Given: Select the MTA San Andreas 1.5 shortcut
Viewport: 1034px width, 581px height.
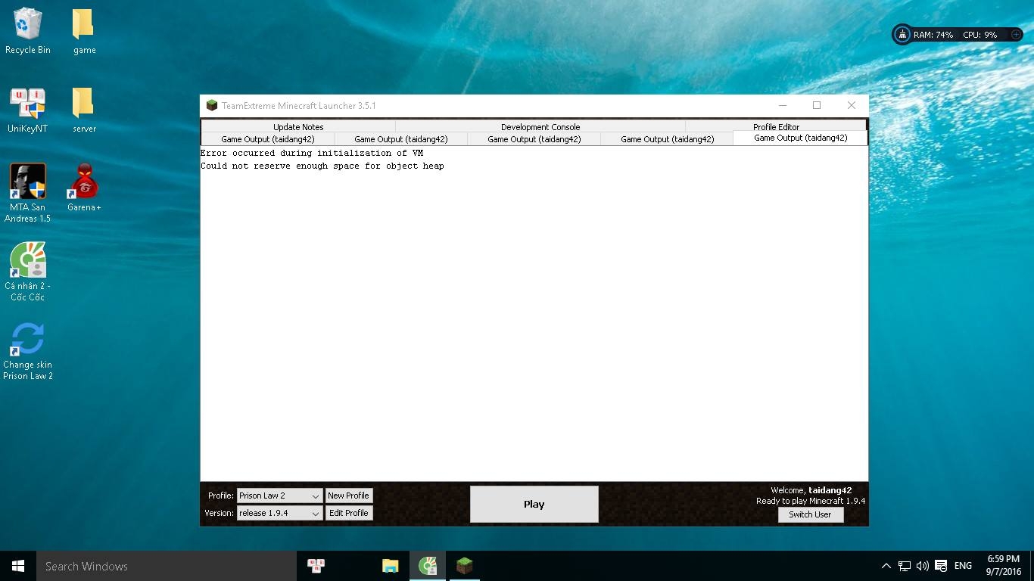Looking at the screenshot, I should tap(28, 194).
